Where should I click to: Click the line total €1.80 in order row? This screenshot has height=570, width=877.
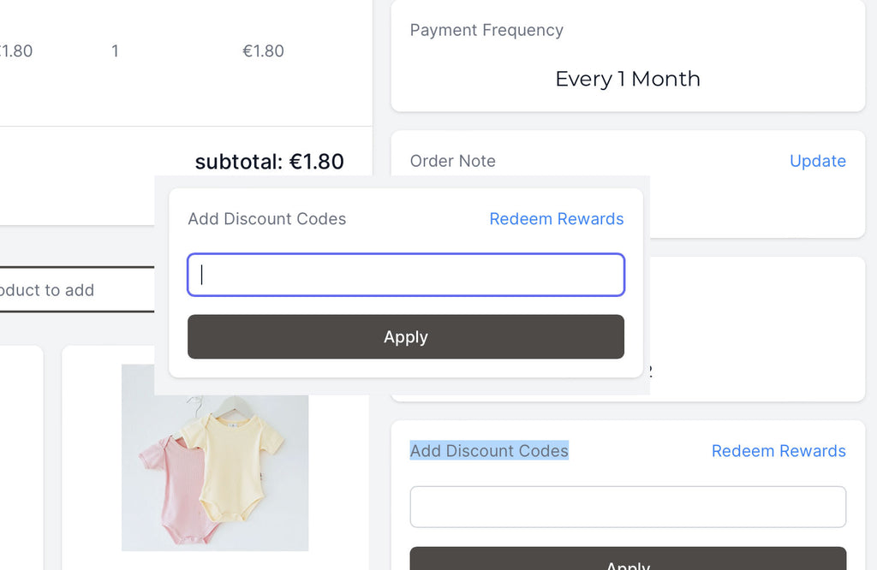tap(263, 50)
